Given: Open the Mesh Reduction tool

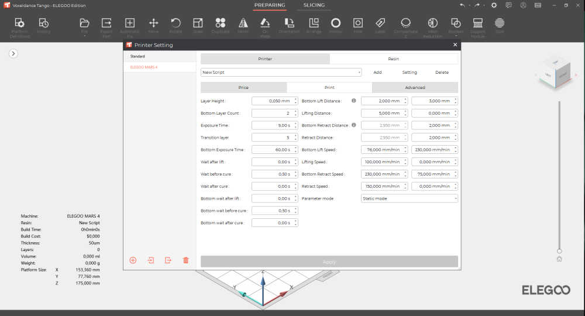Looking at the screenshot, I should click(x=433, y=28).
